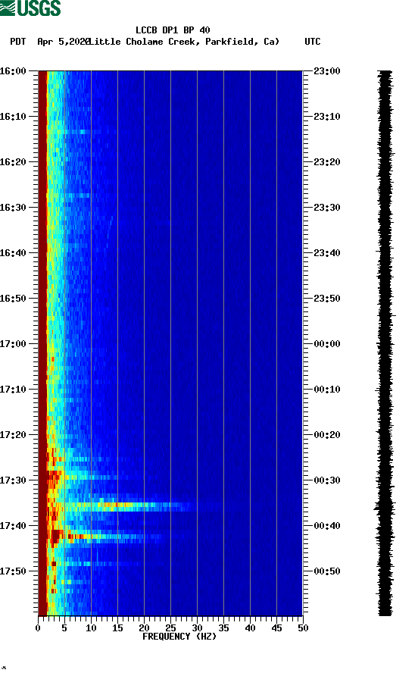Viewport: 418px width, 676px height.
Task: Click the "5" frequency axis label
Action: 64,628
